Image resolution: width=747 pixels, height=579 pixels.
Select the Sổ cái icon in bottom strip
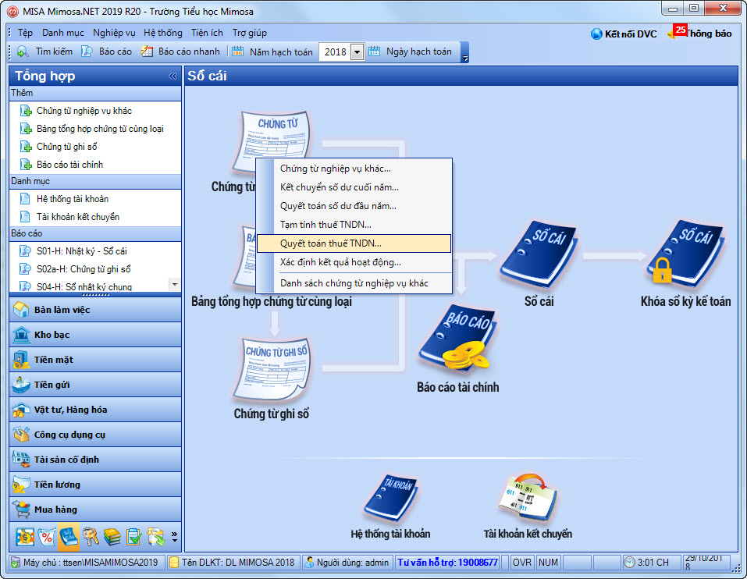pos(69,537)
